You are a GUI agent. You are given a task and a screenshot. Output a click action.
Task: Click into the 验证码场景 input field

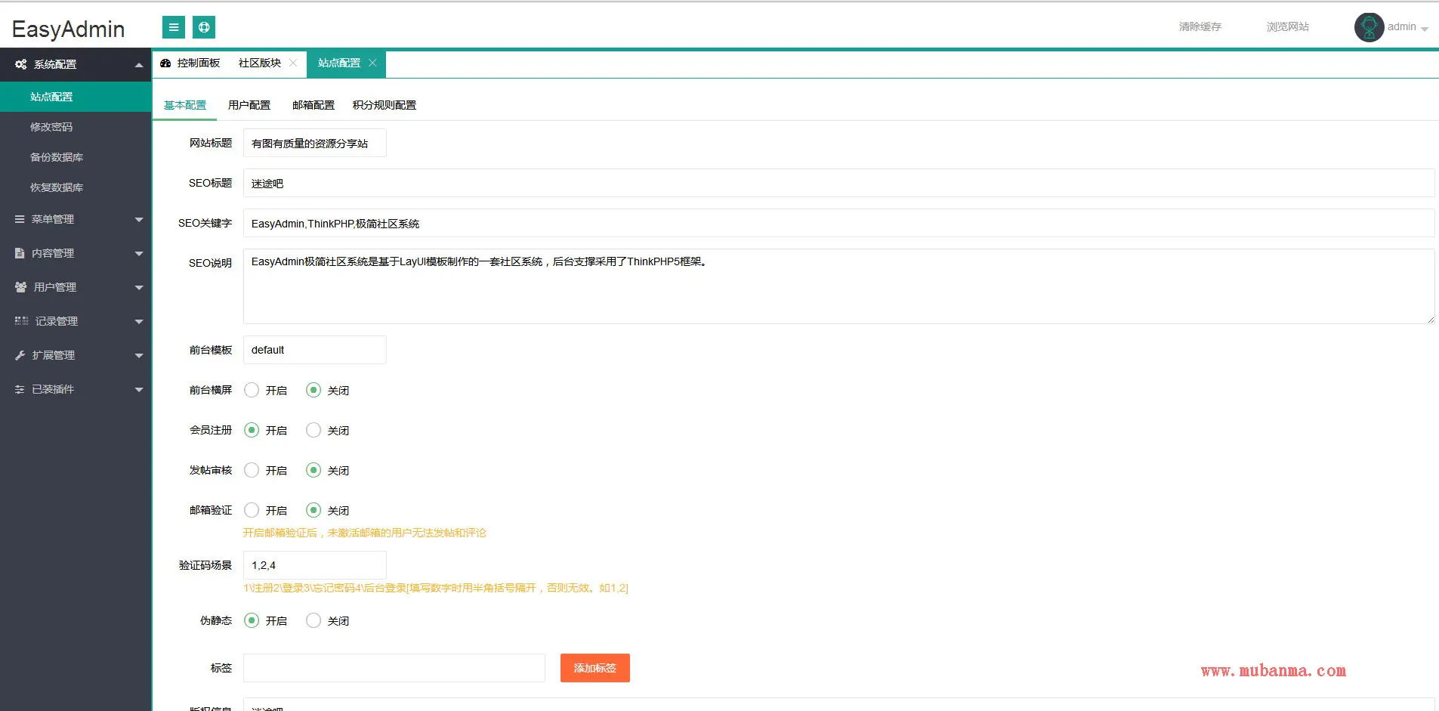coord(314,565)
